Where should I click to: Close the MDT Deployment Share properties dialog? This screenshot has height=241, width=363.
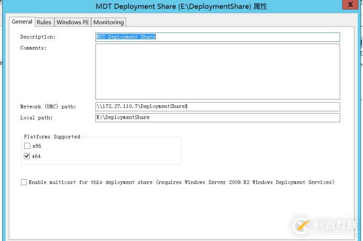(x=350, y=5)
